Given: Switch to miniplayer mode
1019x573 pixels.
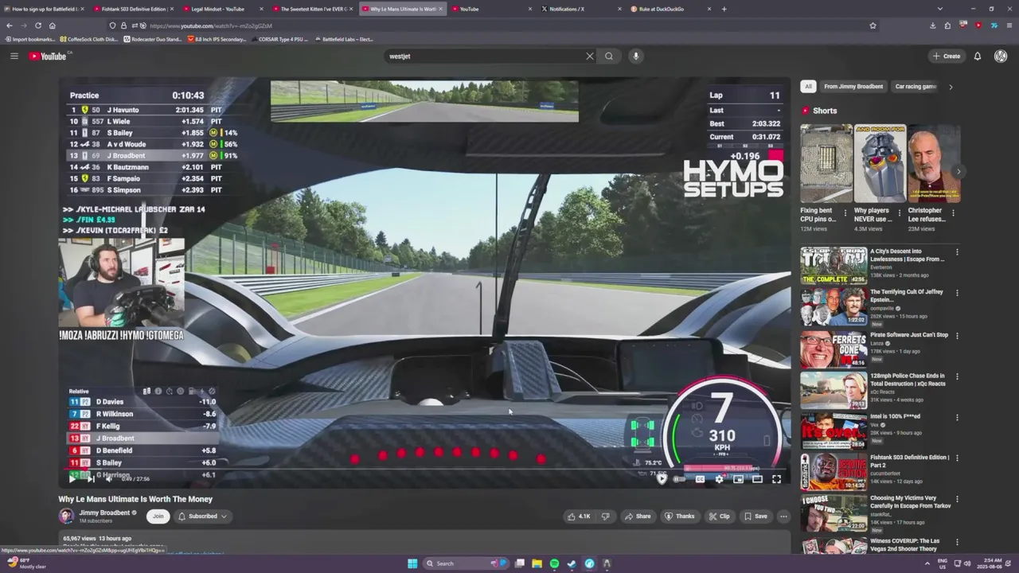Looking at the screenshot, I should click(738, 479).
